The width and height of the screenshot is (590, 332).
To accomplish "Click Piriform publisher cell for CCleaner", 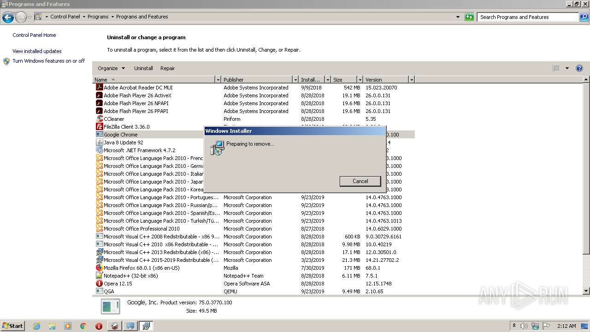I will 232,119.
